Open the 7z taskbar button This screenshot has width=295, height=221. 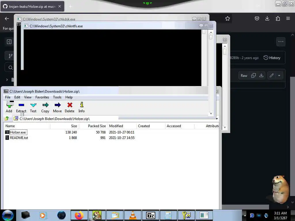(150, 215)
